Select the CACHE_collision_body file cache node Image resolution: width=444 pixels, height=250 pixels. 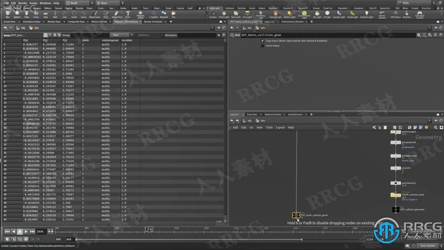(x=395, y=195)
